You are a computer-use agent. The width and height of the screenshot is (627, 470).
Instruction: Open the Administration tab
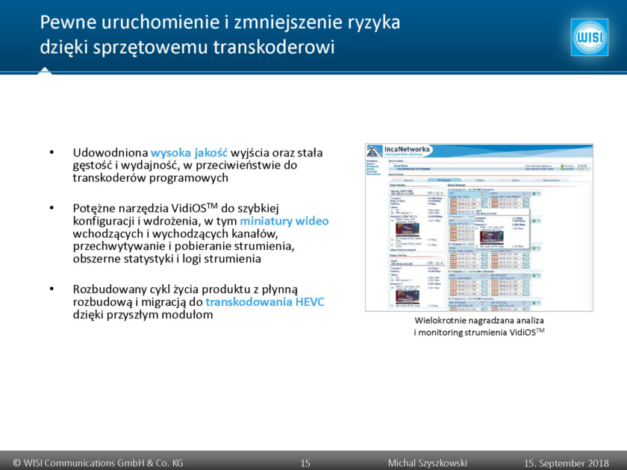(x=551, y=181)
